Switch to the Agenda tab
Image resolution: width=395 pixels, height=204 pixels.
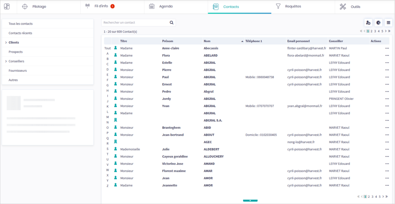pyautogui.click(x=166, y=7)
